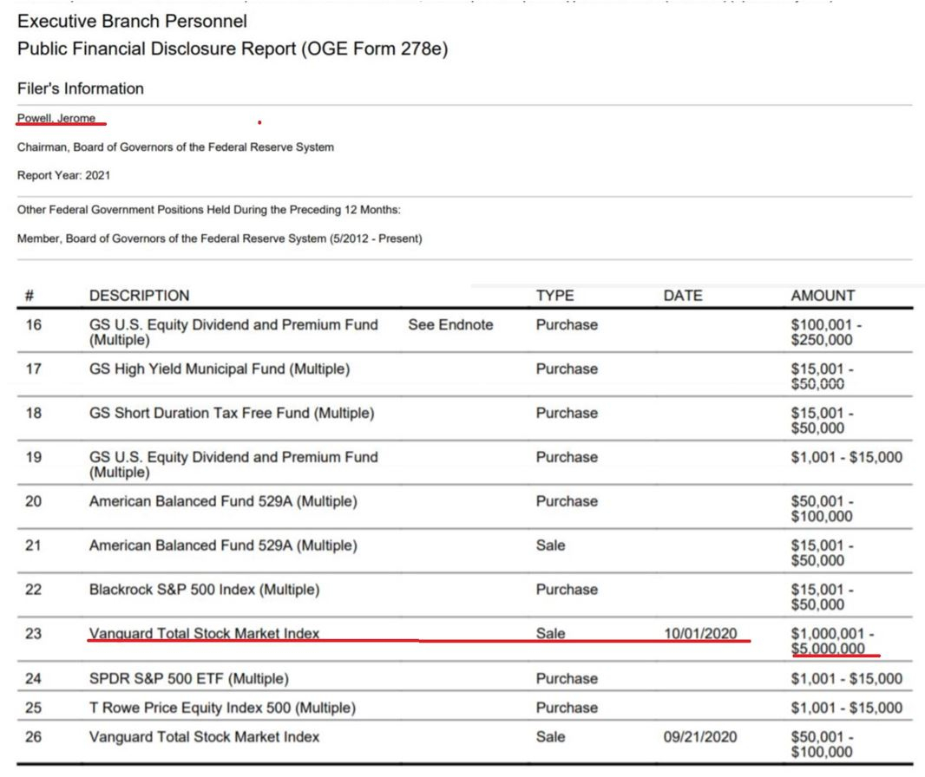Click the Purchase type in row 16
The height and width of the screenshot is (777, 925).
(x=567, y=325)
